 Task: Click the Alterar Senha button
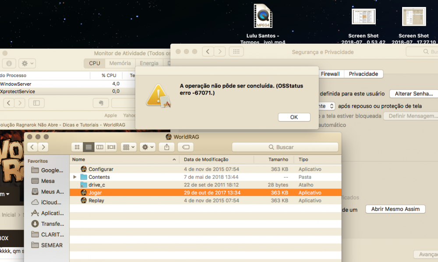[414, 94]
